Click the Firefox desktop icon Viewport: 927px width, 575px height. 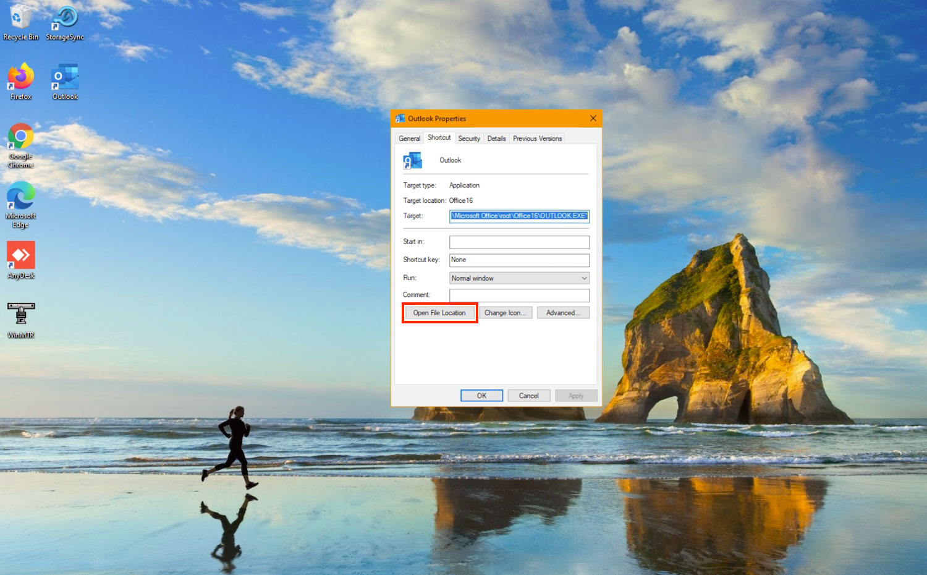pos(20,80)
